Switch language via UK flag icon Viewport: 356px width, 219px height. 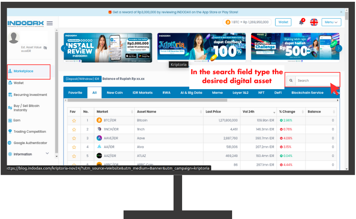point(314,22)
